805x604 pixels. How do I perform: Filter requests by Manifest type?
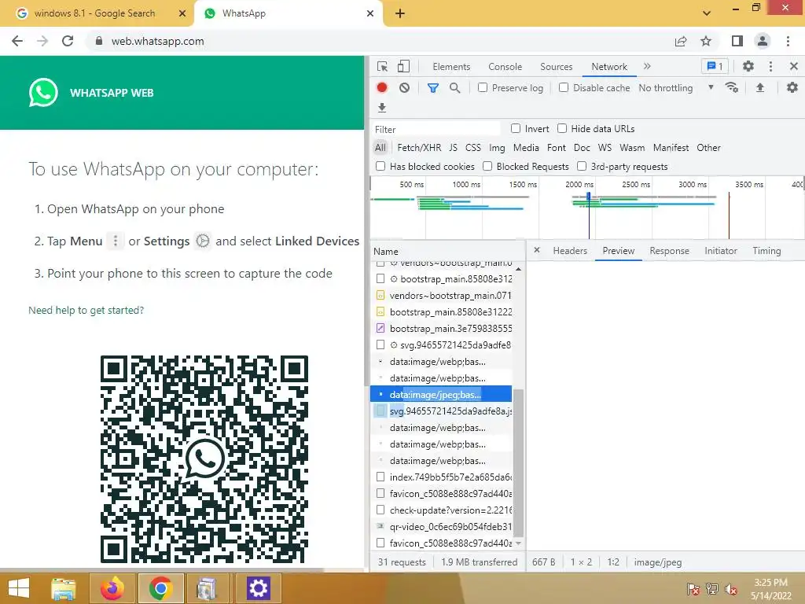(x=671, y=148)
